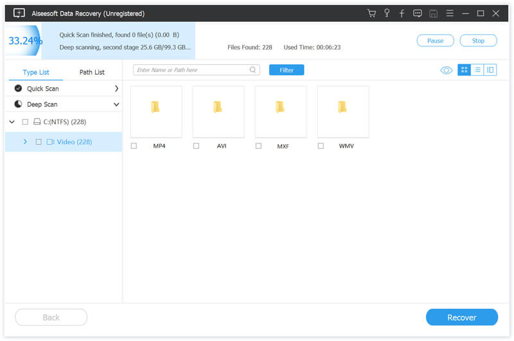Toggle the preview eye icon
514x341 pixels.
(x=446, y=70)
